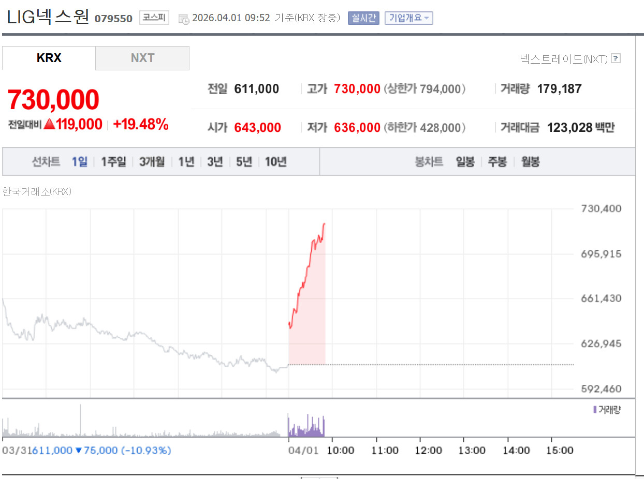Click the stock name LIG넥스원

coord(48,17)
